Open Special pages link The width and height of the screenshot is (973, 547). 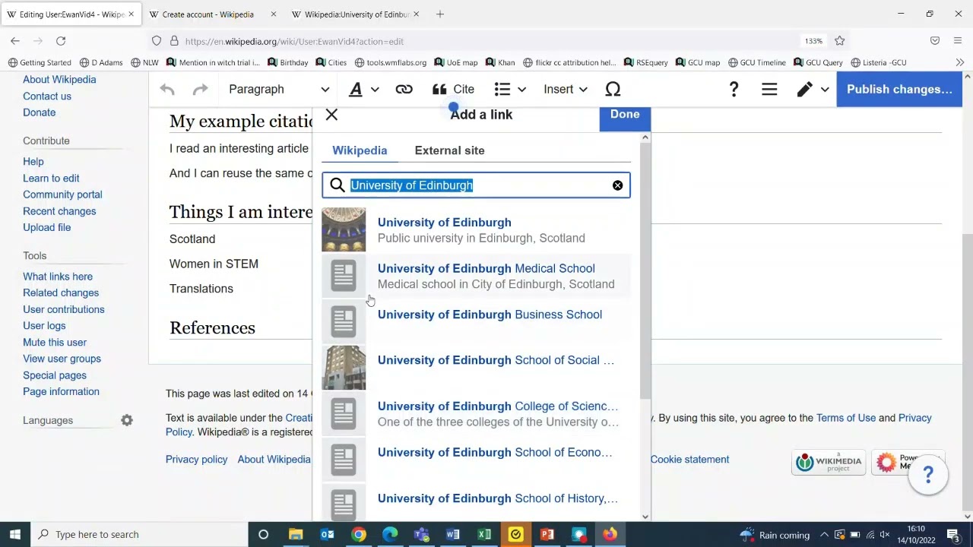click(55, 375)
